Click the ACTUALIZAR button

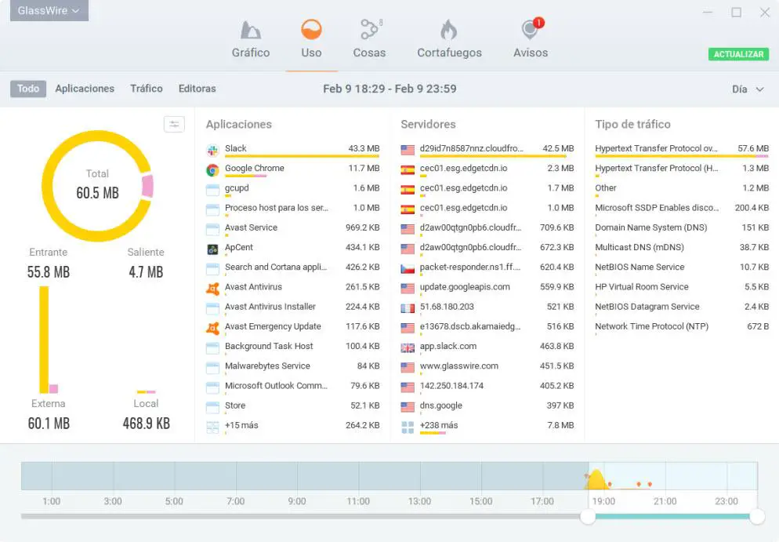pyautogui.click(x=738, y=54)
